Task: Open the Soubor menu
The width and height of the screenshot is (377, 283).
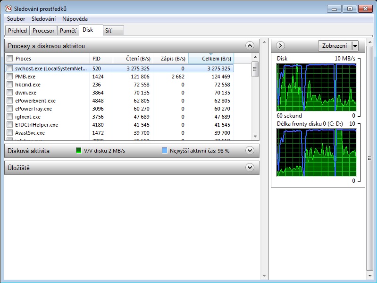Action: pos(16,19)
